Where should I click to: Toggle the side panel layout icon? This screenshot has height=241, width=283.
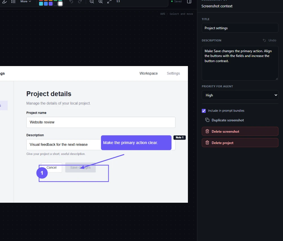[189, 2]
